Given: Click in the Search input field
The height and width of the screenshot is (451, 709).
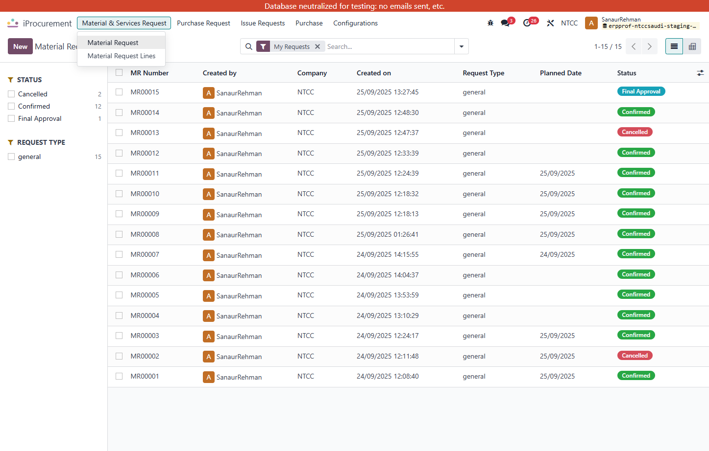Looking at the screenshot, I should coord(390,46).
